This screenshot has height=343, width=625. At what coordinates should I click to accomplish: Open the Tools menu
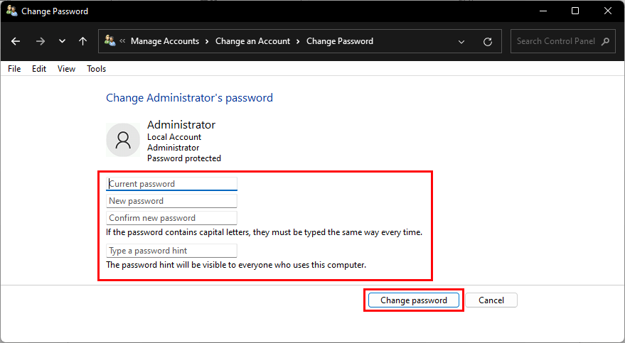point(97,68)
